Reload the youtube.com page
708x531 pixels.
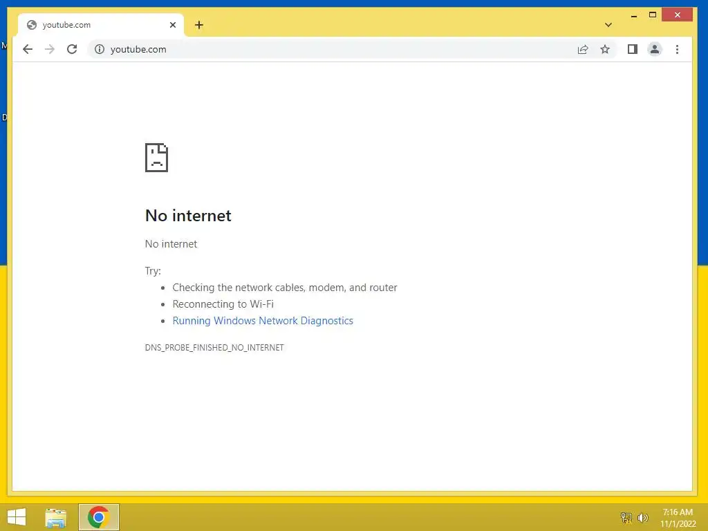click(x=72, y=49)
